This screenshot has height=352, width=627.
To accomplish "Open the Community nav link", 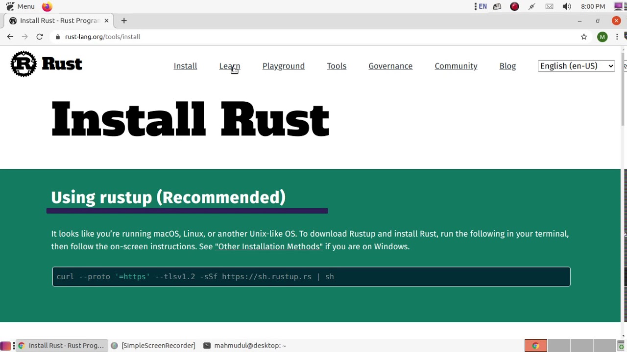I will 456,66.
